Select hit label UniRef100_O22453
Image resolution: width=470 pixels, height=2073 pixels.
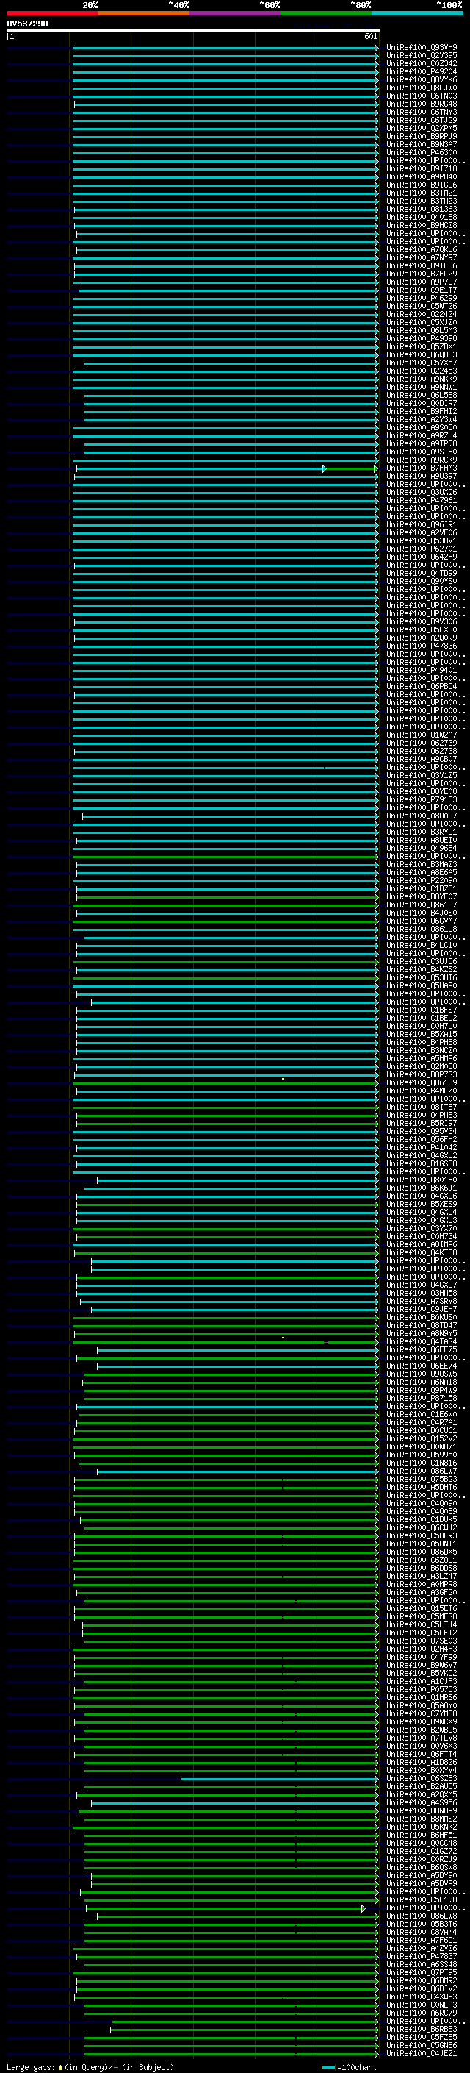pos(422,371)
